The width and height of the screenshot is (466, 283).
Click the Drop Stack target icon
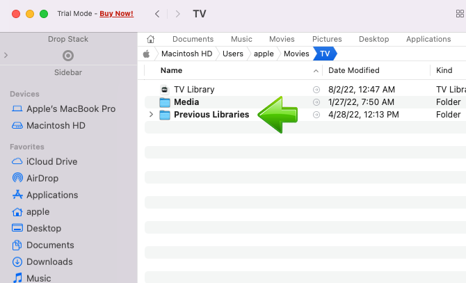(x=68, y=56)
